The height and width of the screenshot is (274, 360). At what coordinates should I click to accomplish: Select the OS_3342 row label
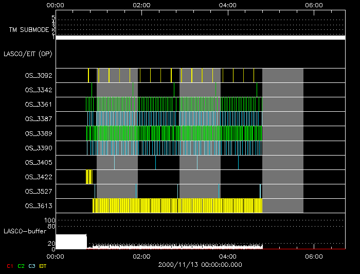coord(38,90)
